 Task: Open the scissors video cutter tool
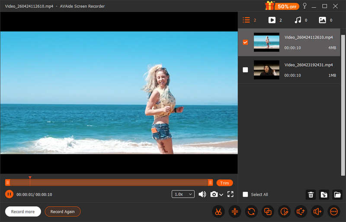tap(218, 212)
